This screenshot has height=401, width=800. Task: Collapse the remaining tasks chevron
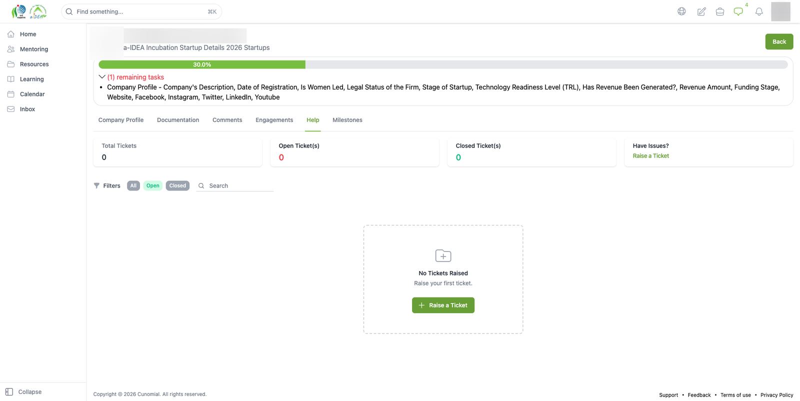point(102,77)
